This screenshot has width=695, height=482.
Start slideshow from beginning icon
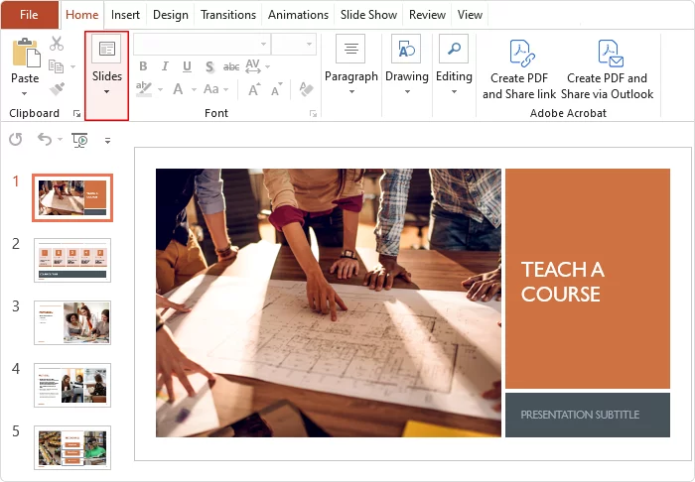click(x=79, y=140)
